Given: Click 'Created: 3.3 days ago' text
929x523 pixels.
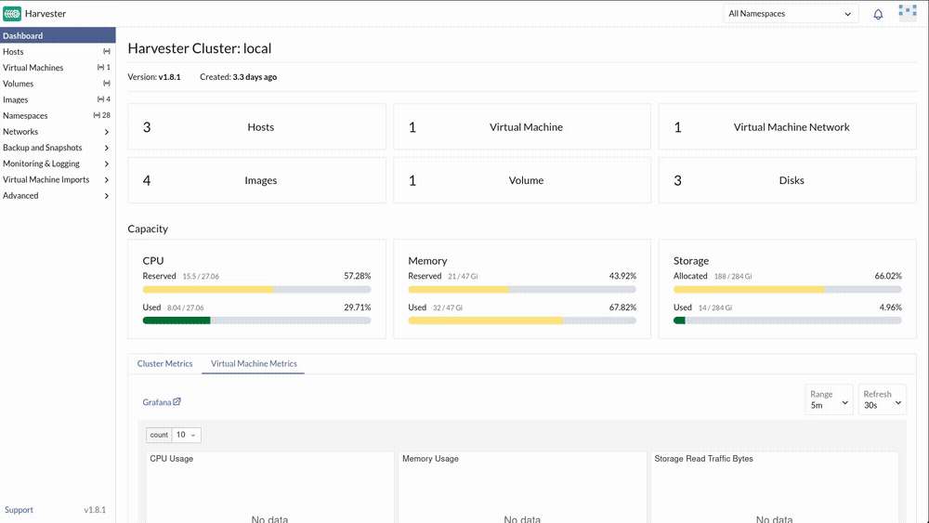Looking at the screenshot, I should (x=238, y=77).
